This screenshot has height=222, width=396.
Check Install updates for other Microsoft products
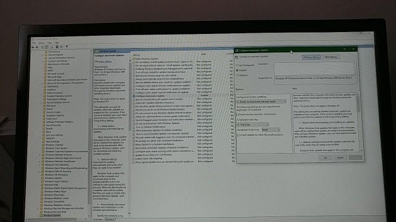238,135
